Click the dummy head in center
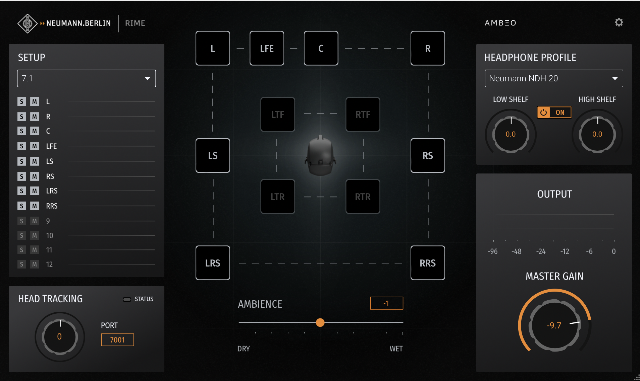 [320, 156]
